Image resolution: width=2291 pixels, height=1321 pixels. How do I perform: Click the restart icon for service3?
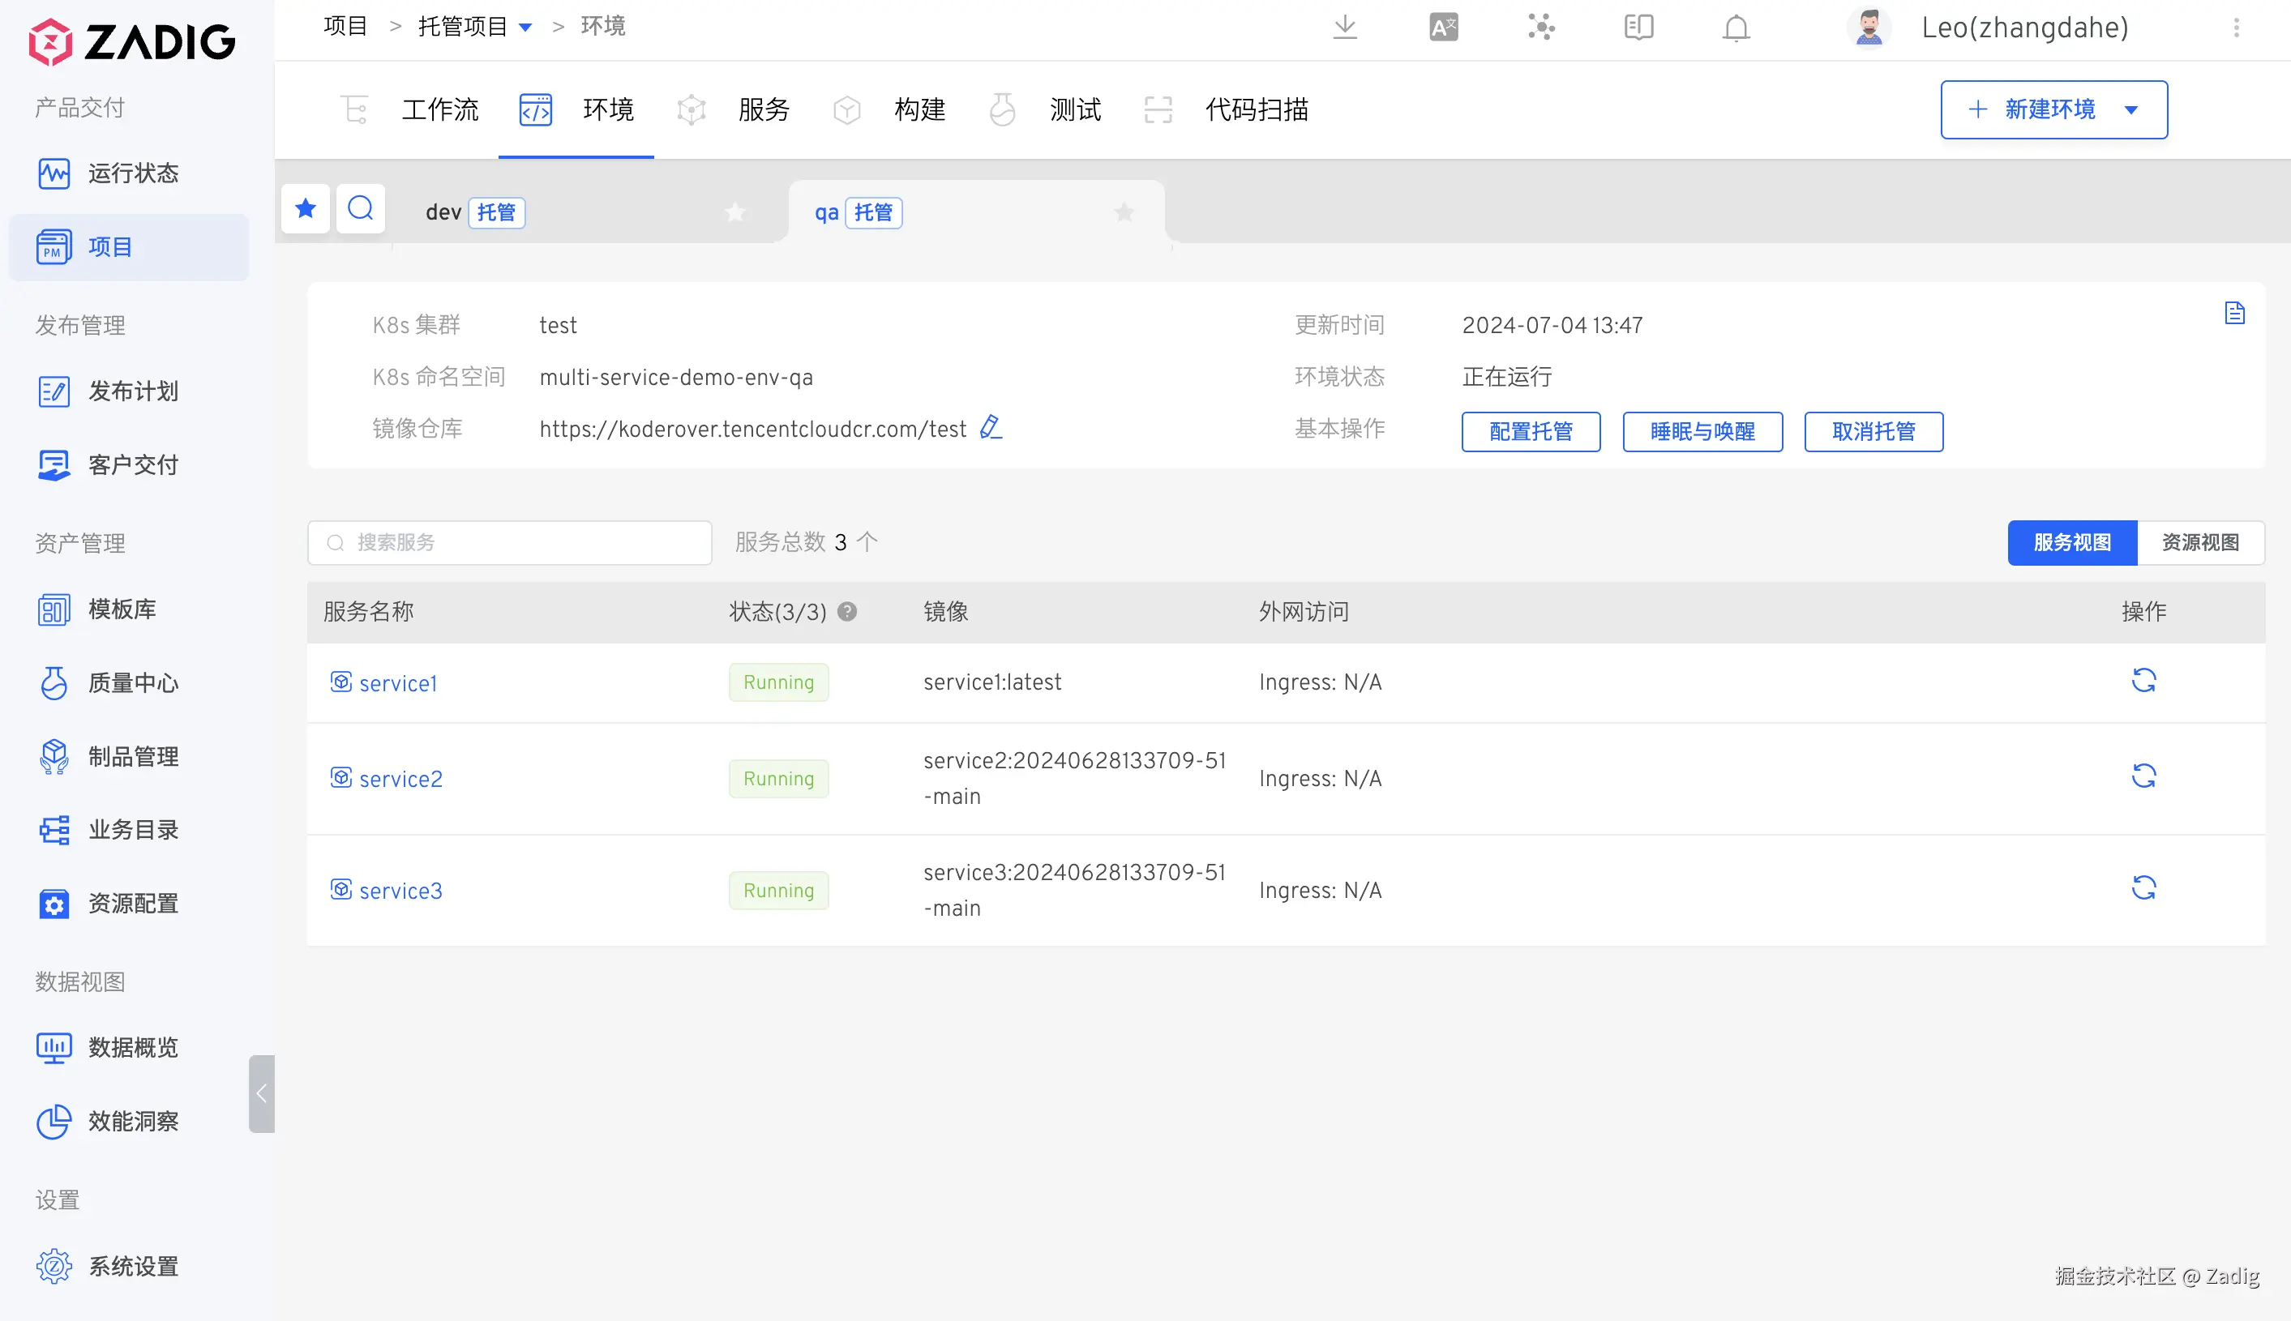coord(2143,888)
